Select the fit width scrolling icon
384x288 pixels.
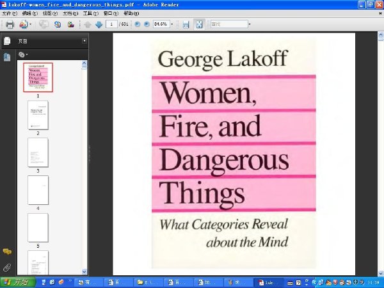pos(186,24)
